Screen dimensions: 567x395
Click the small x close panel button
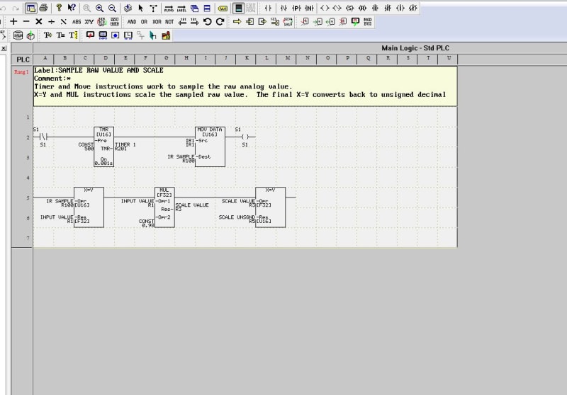click(4, 48)
